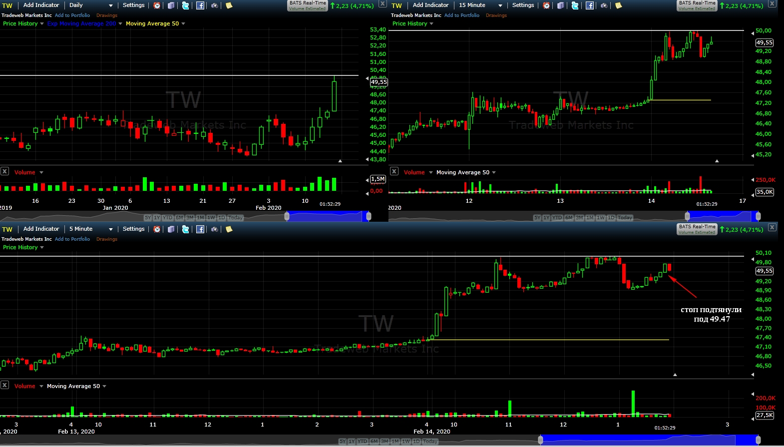Share 15 Minute chart on Twitter

[575, 5]
